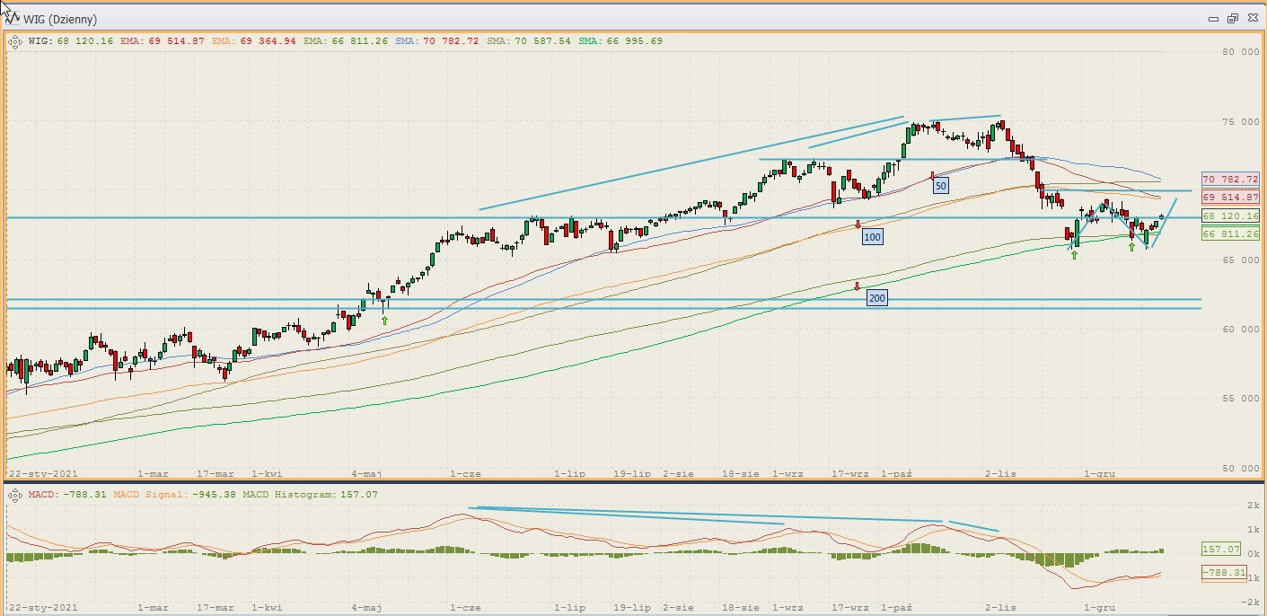
Task: Select the boxed 100 annotation label
Action: coord(871,237)
